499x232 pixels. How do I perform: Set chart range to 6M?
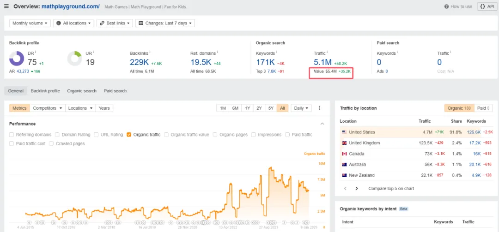point(235,108)
